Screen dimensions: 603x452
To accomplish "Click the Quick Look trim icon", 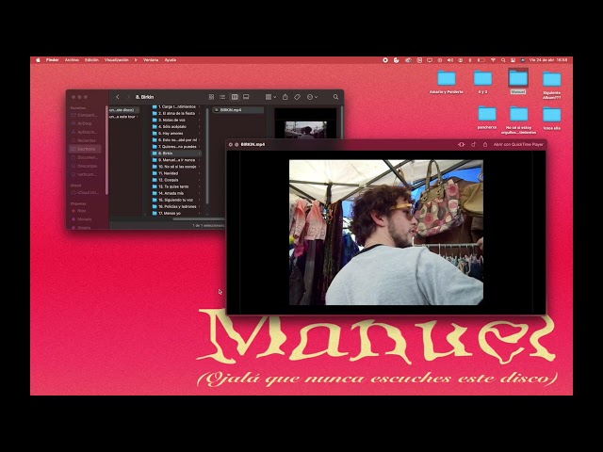I will point(462,144).
